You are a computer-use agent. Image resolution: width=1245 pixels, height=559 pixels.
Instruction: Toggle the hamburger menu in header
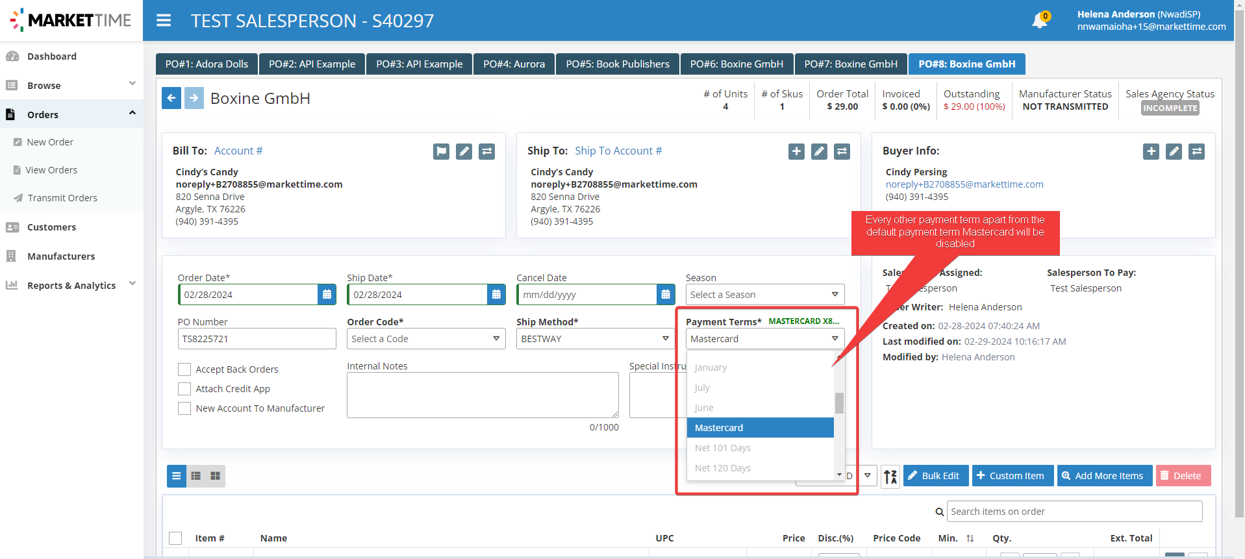[x=164, y=21]
